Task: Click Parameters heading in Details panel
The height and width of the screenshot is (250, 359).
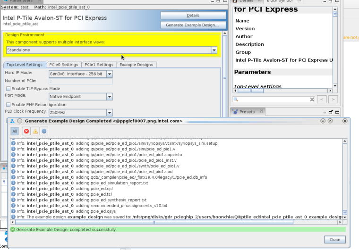Action: click(252, 72)
